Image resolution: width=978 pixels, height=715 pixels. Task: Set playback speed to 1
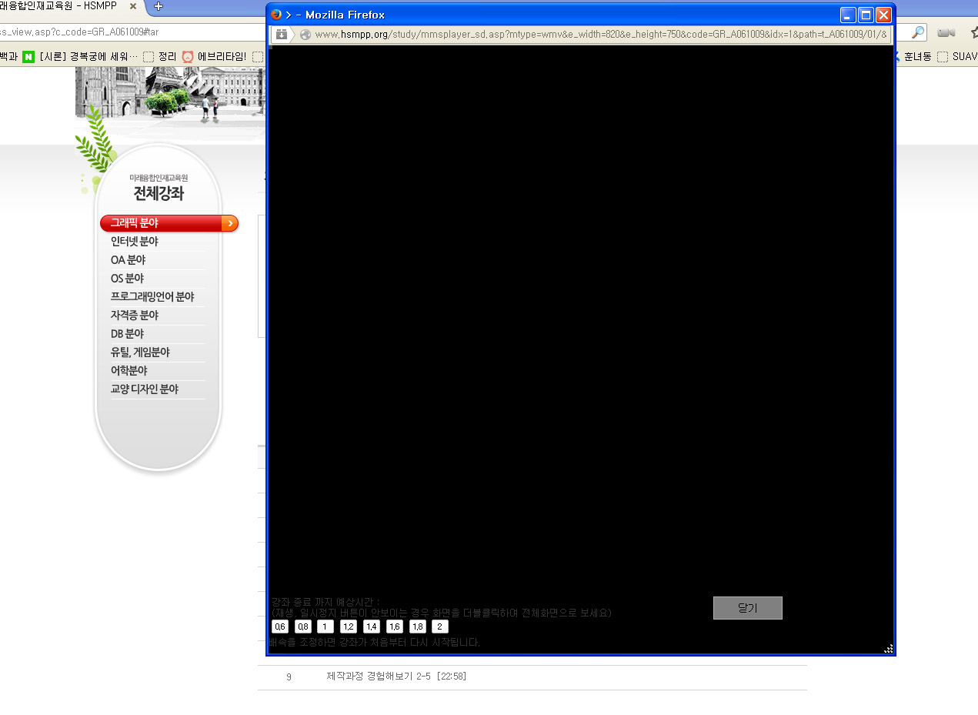(x=325, y=627)
